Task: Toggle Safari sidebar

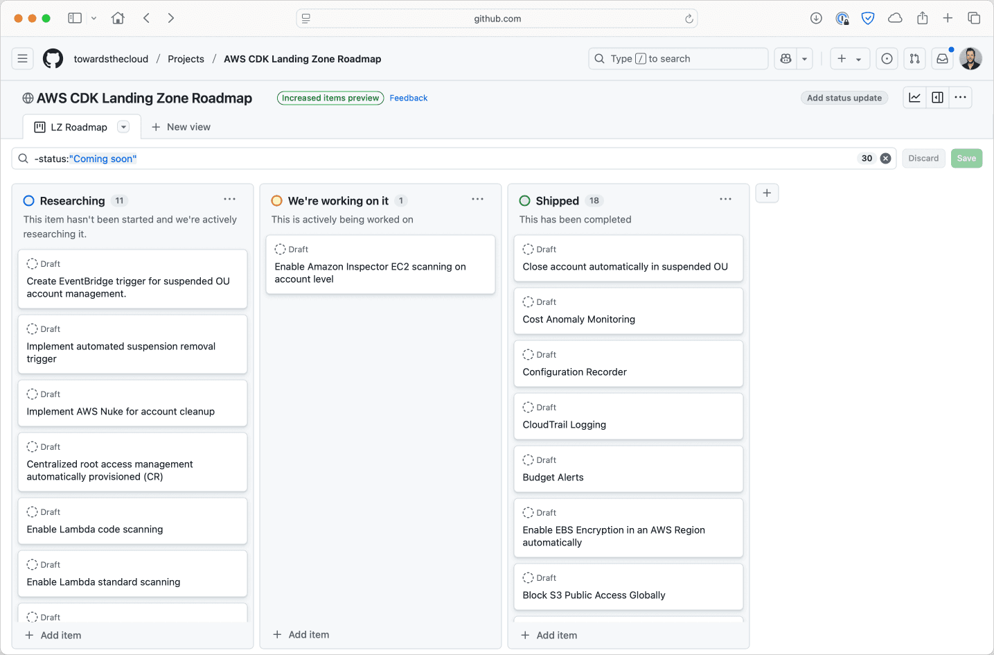Action: (x=75, y=18)
